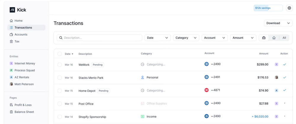Open the AZ Rentals entity
Image resolution: width=296 pixels, height=124 pixels.
click(x=22, y=77)
